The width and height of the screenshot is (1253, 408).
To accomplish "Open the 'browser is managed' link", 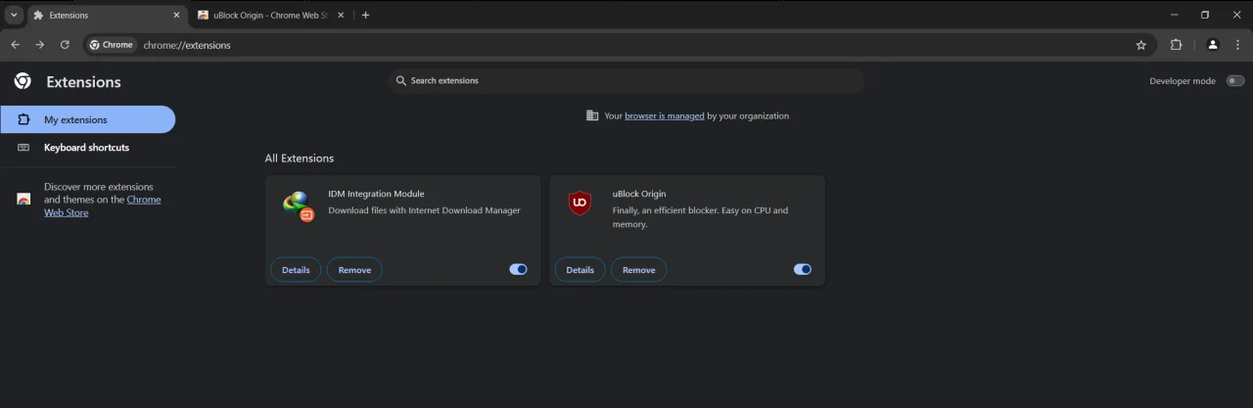I will coord(665,115).
